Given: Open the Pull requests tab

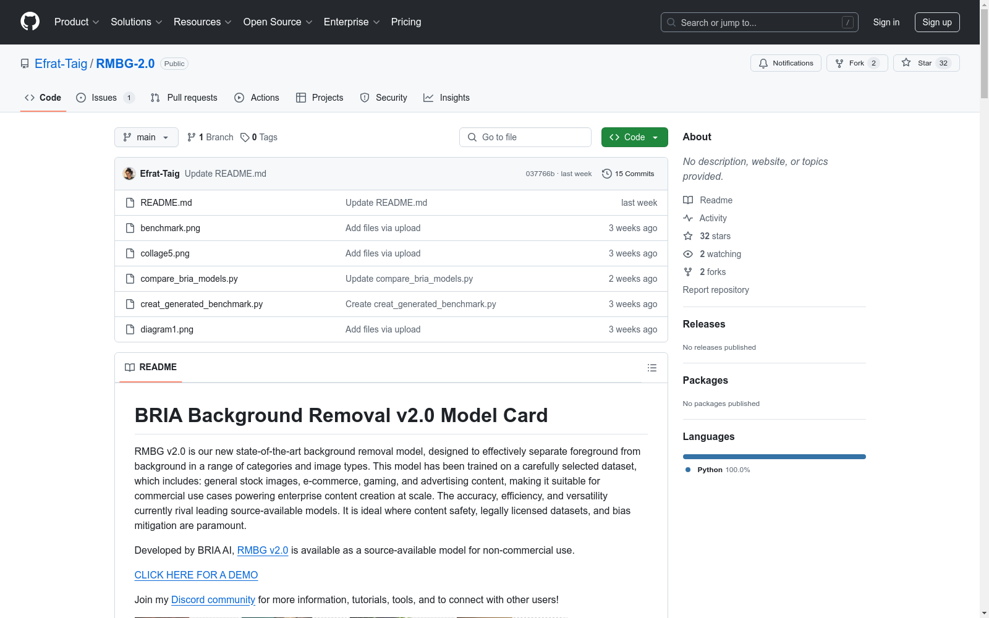Looking at the screenshot, I should click(x=184, y=98).
